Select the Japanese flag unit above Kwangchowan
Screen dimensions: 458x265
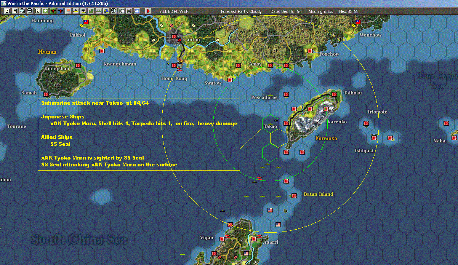[102, 51]
